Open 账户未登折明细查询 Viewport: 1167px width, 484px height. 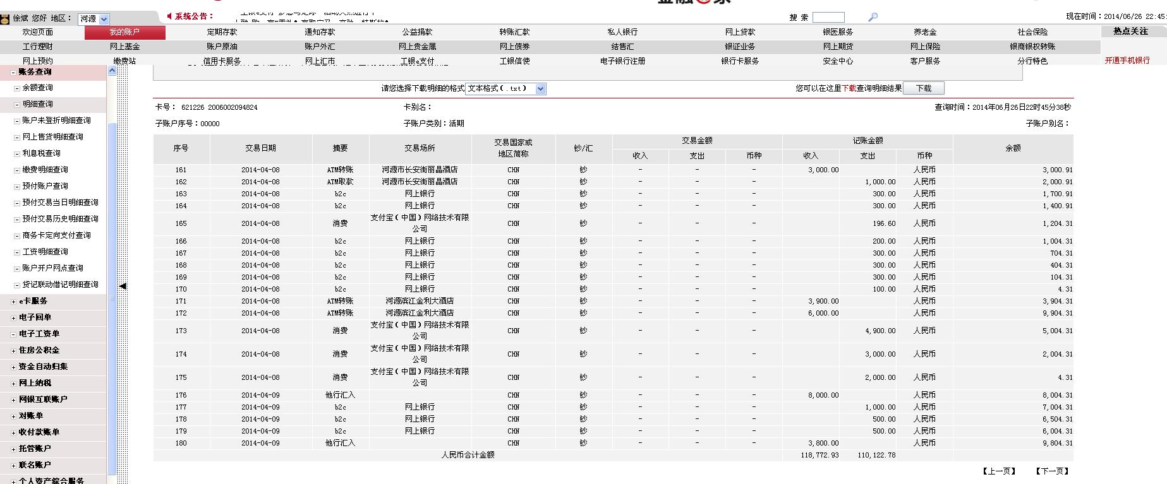pos(57,121)
